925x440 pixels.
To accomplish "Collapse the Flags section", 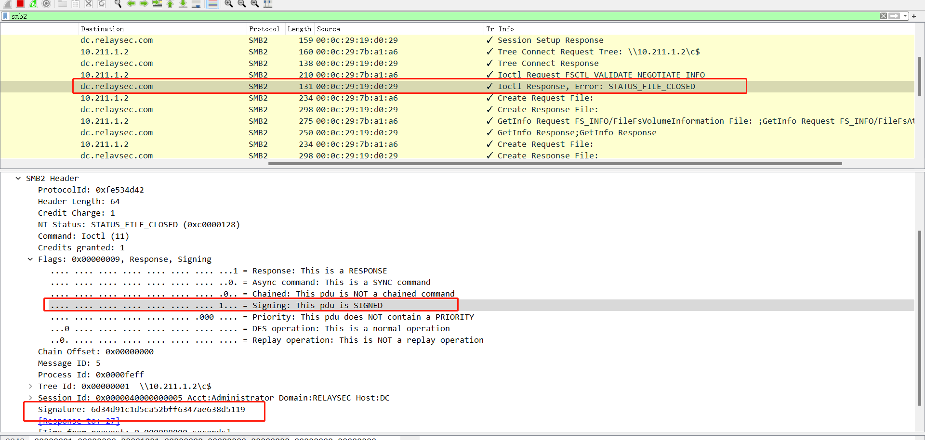I will (x=30, y=259).
